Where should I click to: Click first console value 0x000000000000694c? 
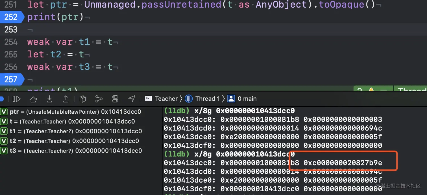coord(343,128)
